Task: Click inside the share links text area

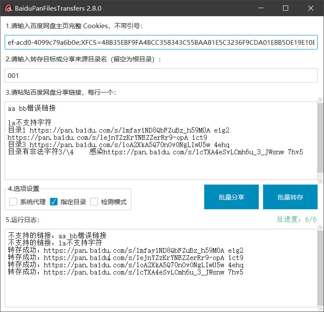Action: 161,141
